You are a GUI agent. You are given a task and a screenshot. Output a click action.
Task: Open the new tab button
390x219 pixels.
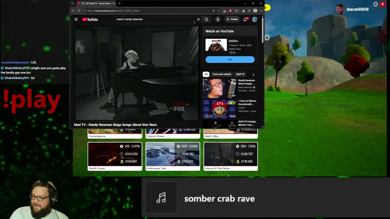(x=119, y=3)
